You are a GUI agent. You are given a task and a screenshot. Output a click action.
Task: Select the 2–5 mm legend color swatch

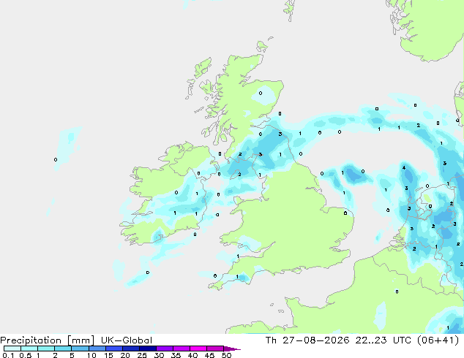(x=63, y=349)
